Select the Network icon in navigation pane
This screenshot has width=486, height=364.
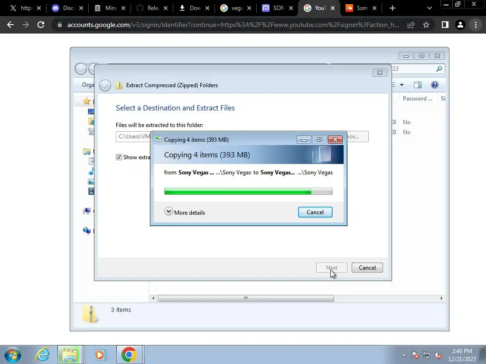(87, 231)
